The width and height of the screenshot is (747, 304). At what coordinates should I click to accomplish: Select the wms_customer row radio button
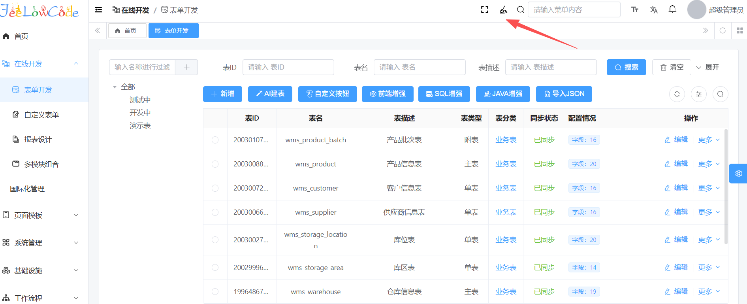click(215, 188)
